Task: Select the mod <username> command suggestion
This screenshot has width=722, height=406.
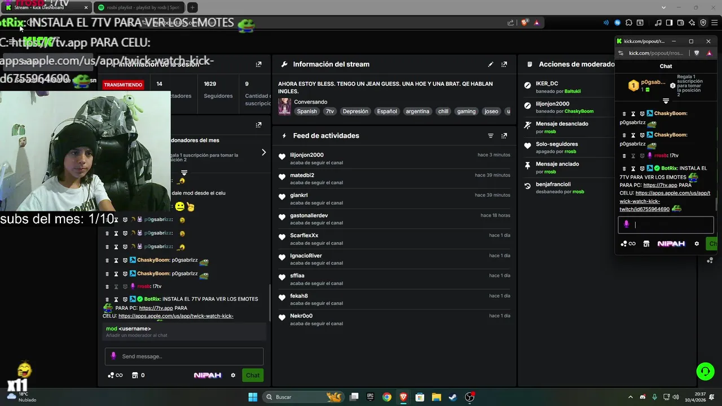Action: pyautogui.click(x=184, y=332)
